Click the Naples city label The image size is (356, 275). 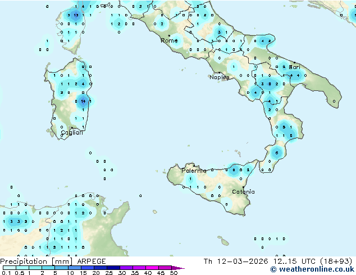(x=220, y=77)
